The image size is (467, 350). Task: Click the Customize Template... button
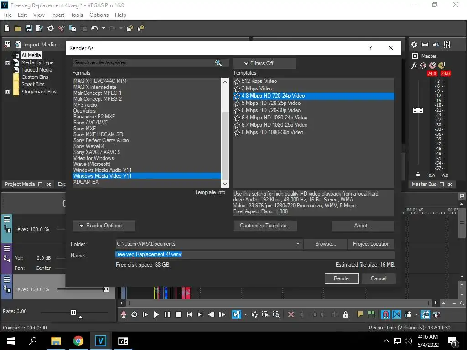265,226
